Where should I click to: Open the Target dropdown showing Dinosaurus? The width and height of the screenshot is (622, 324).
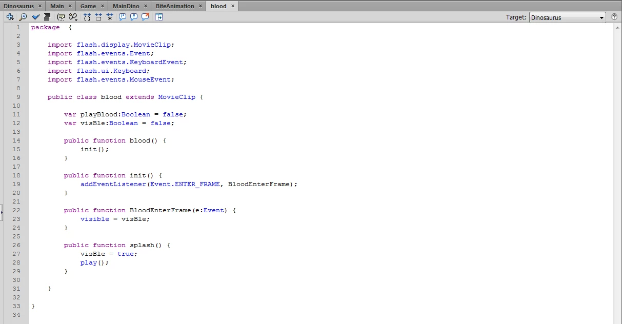pyautogui.click(x=567, y=17)
